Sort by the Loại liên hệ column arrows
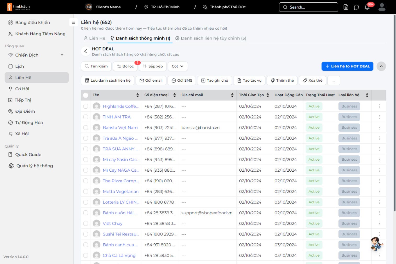Viewport: 396px width, 264px height. [x=367, y=95]
